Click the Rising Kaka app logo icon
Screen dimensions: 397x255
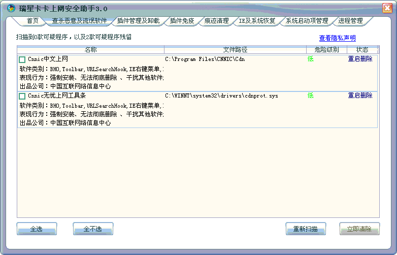click(x=11, y=8)
